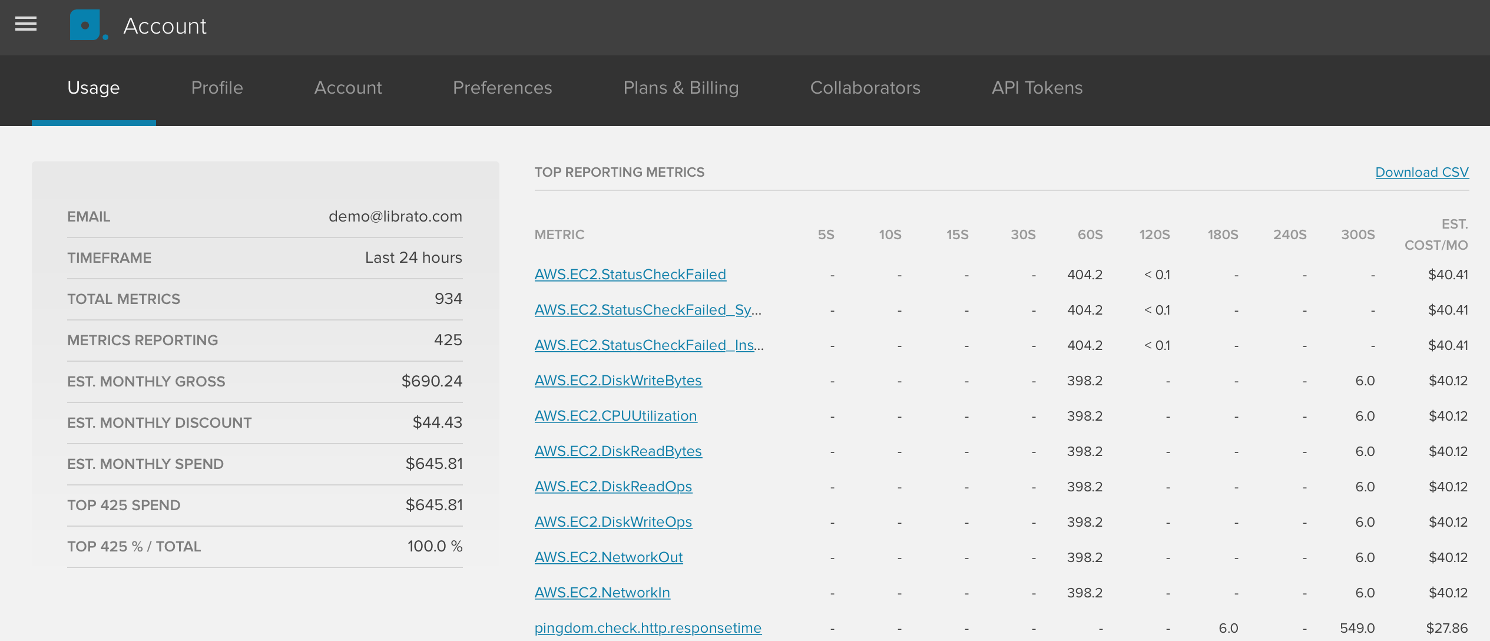Click the 'Last 24 hours' timeframe value
This screenshot has height=641, width=1490.
pyautogui.click(x=413, y=258)
